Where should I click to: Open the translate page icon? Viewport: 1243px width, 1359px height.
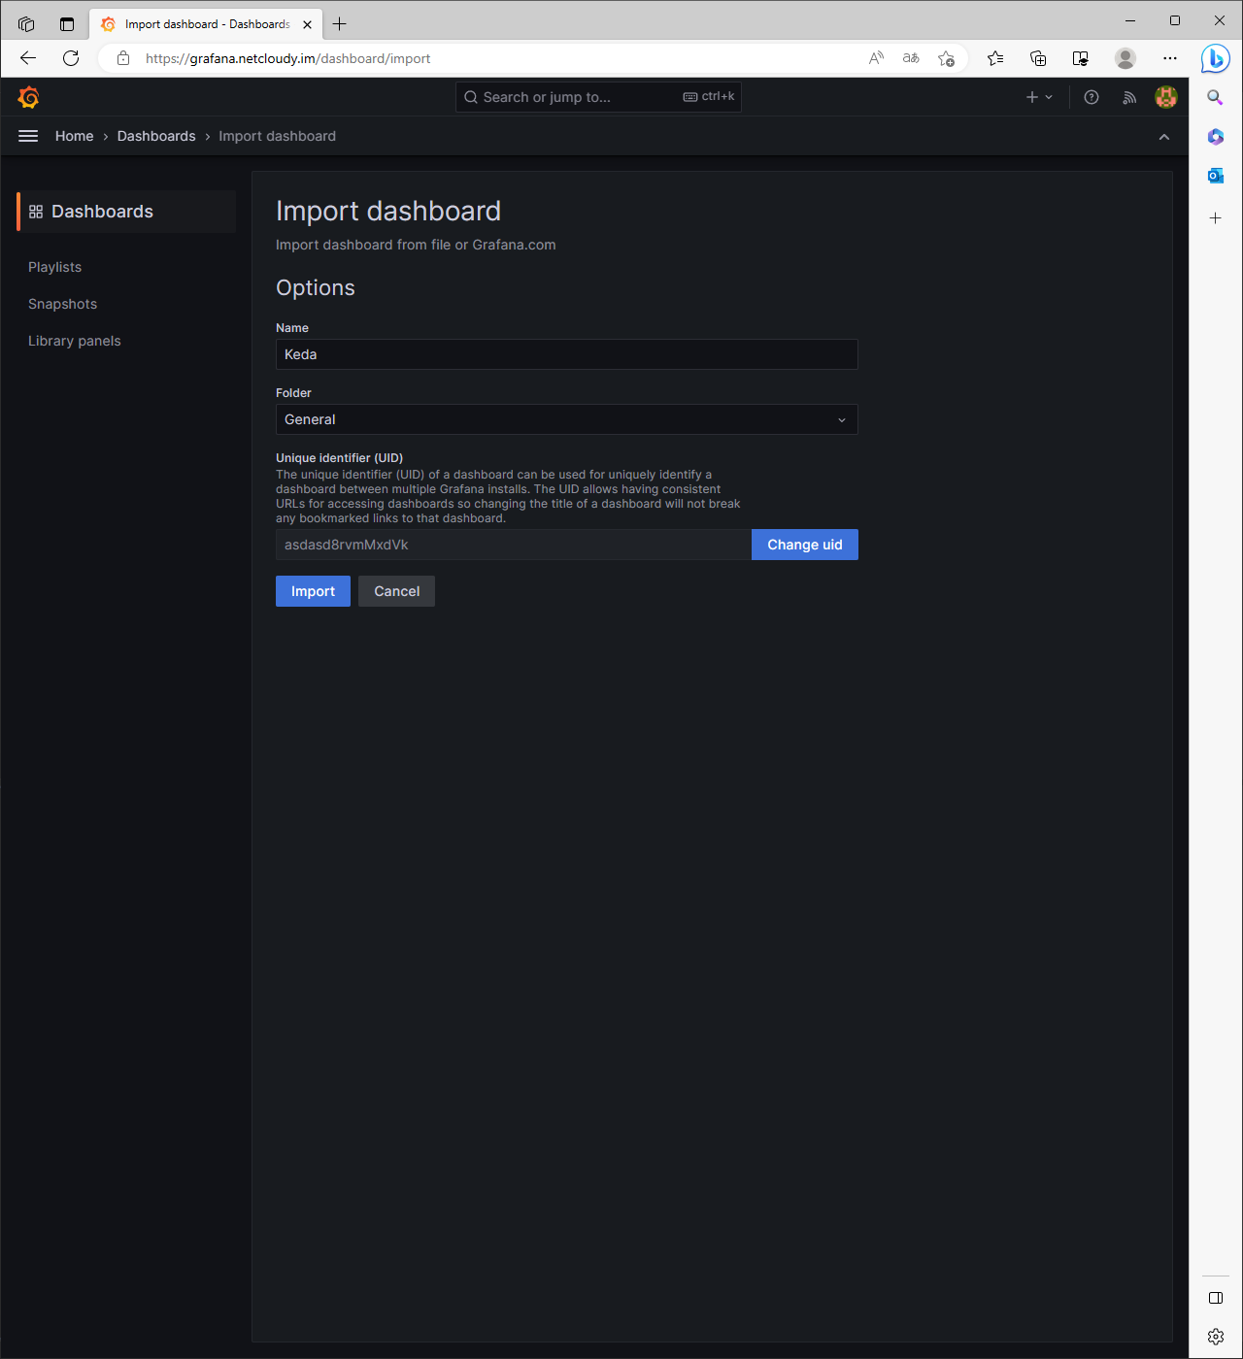tap(911, 58)
